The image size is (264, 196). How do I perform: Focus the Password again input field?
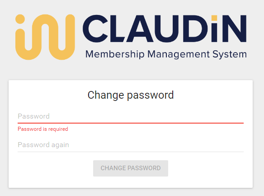(131, 145)
